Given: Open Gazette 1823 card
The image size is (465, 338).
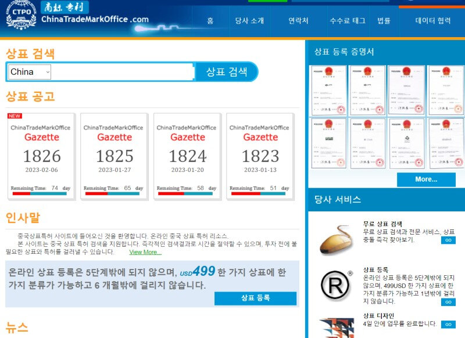Looking at the screenshot, I should [x=260, y=157].
